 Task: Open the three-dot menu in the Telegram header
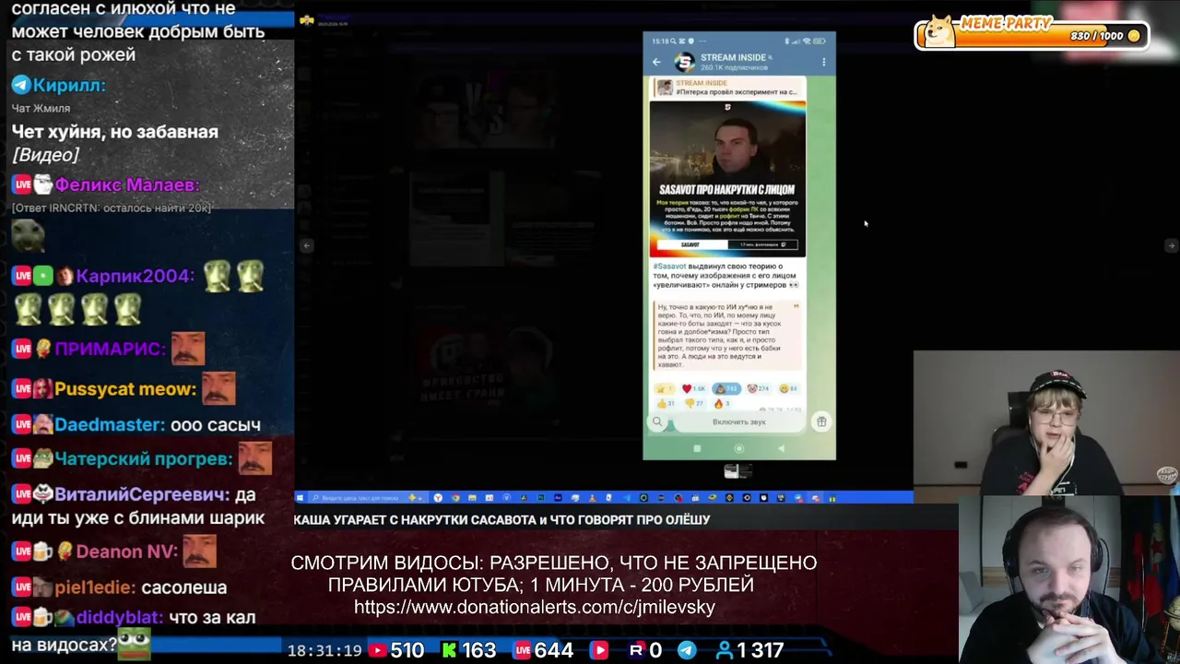coord(823,62)
